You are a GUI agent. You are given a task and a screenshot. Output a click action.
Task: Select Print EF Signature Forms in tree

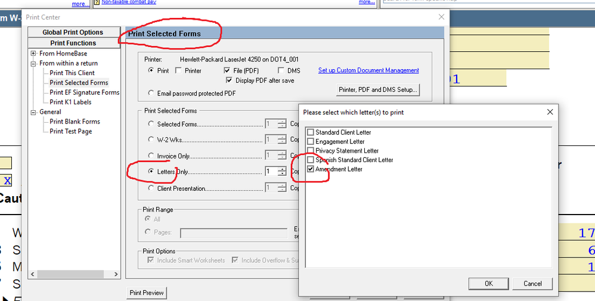[x=84, y=92]
